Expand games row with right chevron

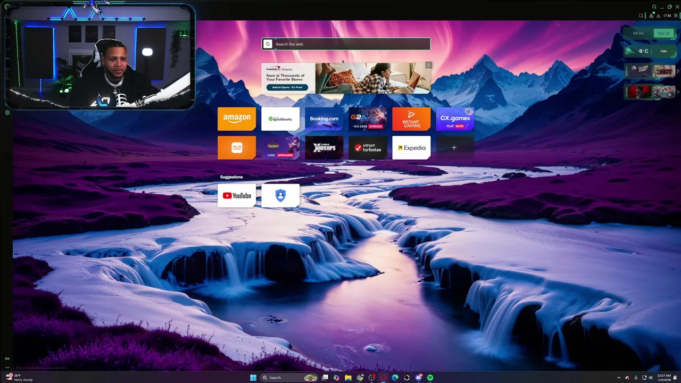tap(677, 71)
